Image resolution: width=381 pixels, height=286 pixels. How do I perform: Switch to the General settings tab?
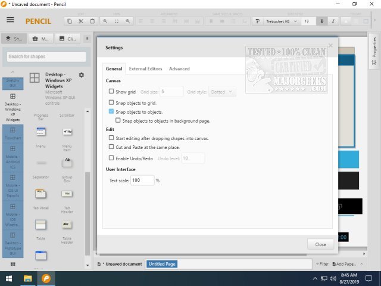click(x=114, y=69)
